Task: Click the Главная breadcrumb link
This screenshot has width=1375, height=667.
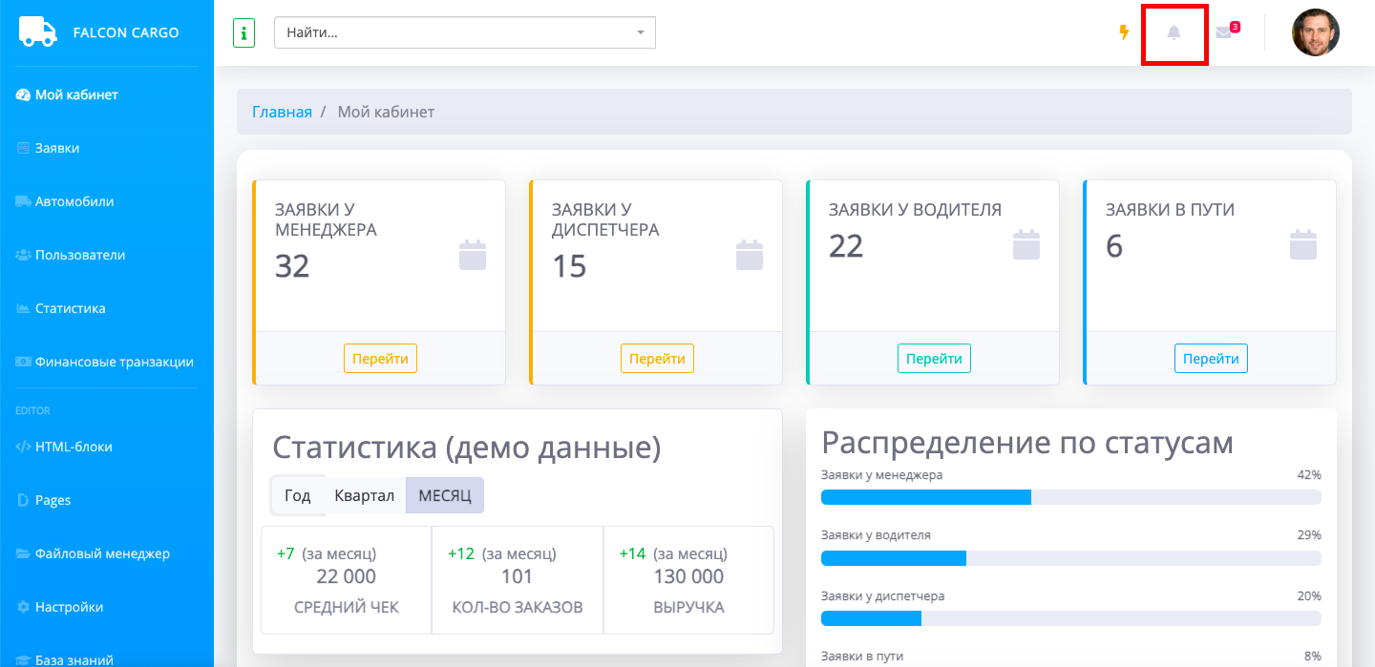Action: point(282,112)
